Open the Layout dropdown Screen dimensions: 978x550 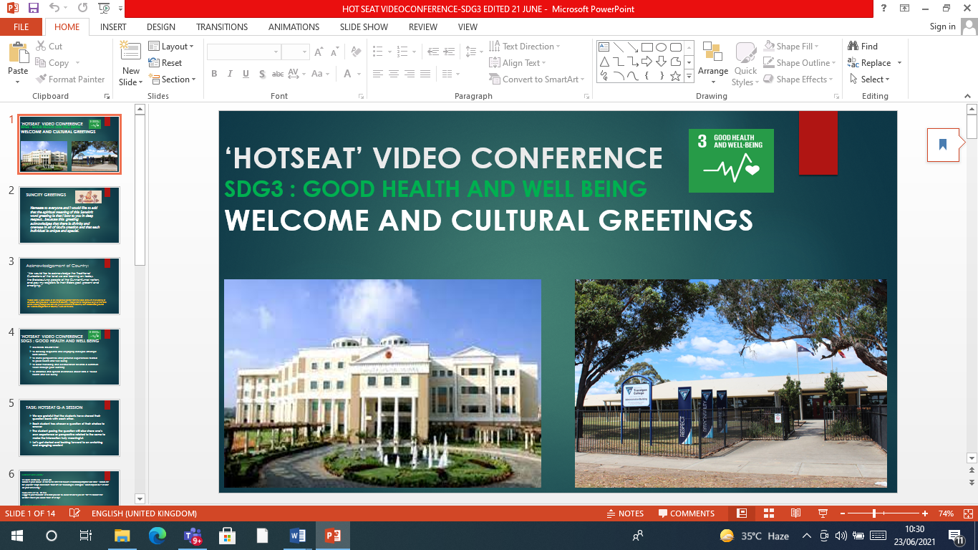coord(171,47)
